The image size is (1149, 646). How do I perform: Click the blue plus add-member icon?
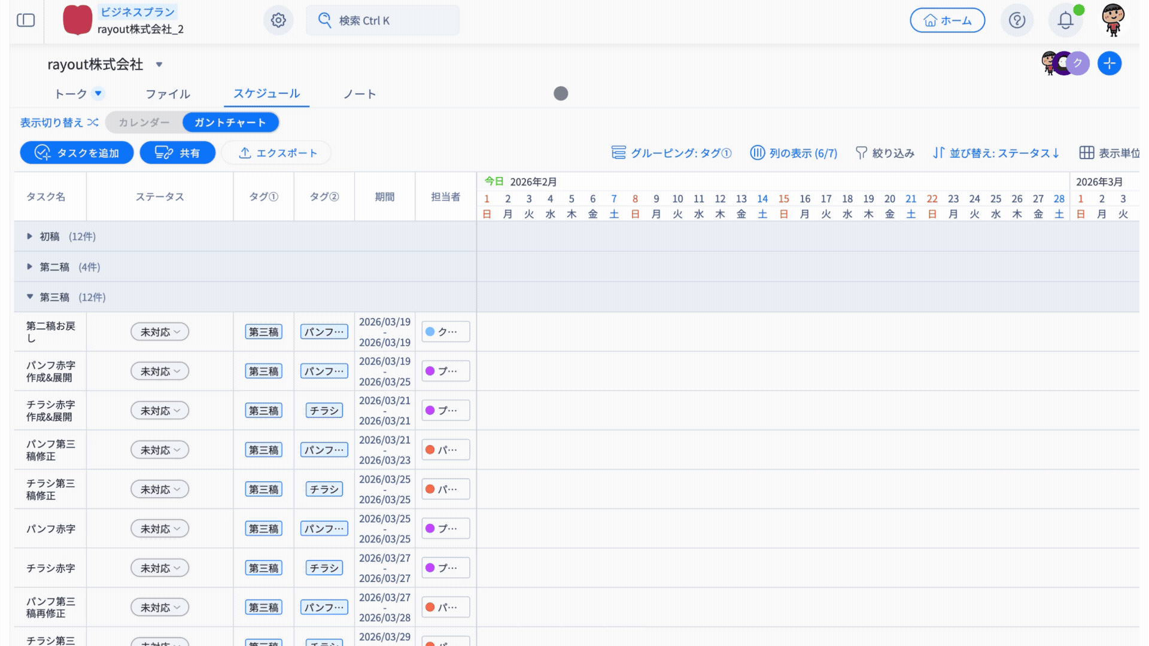[1109, 63]
